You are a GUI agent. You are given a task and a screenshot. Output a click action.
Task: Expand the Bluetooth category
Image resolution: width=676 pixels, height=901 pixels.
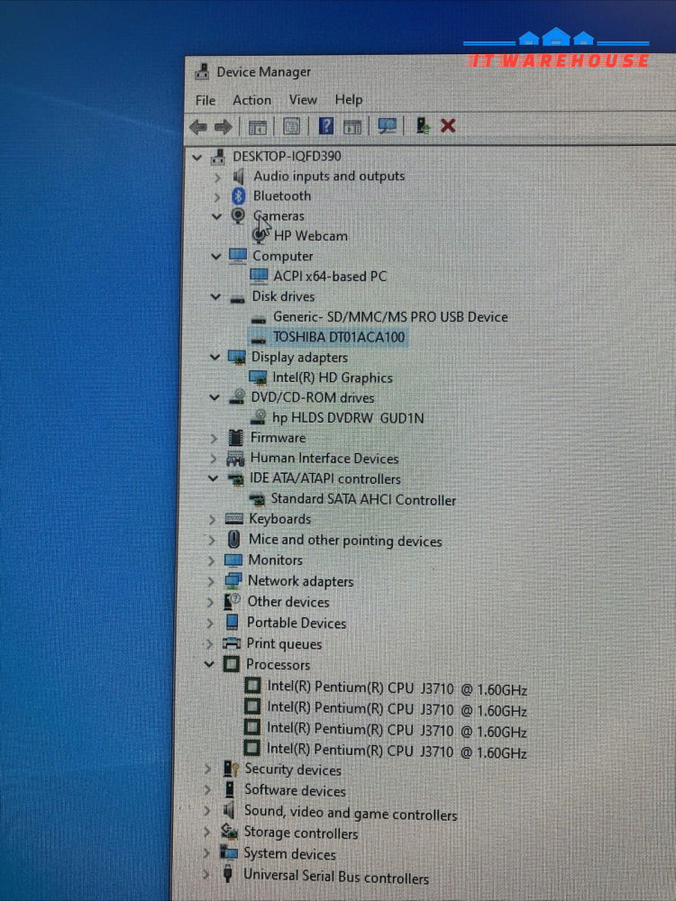point(217,196)
